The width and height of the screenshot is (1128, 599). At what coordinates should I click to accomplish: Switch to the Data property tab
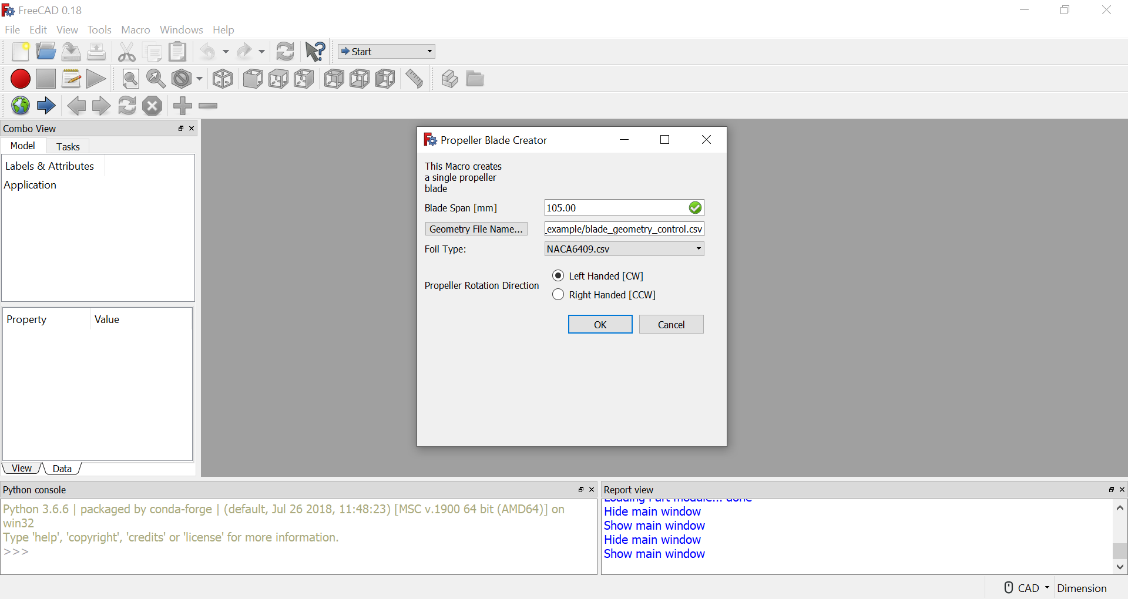[x=62, y=468]
